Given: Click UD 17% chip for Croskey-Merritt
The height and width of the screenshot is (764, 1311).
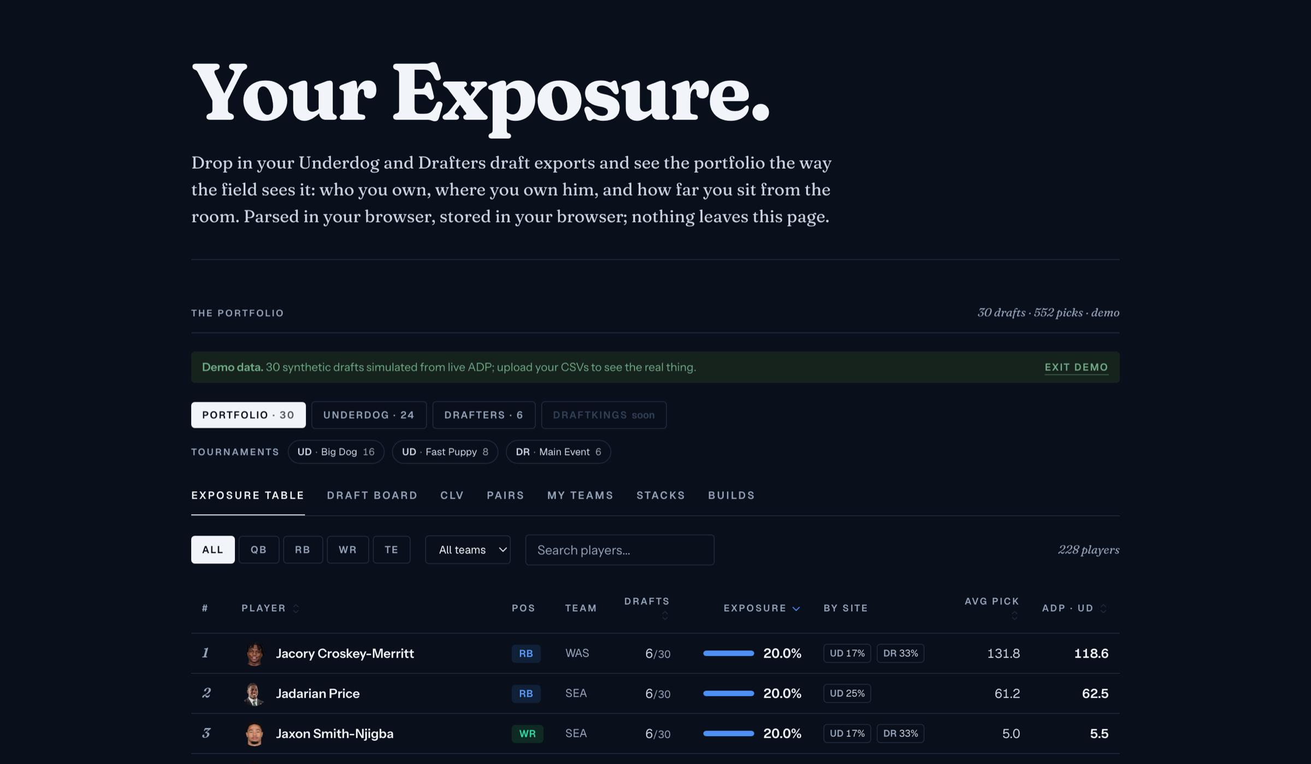Looking at the screenshot, I should 847,653.
